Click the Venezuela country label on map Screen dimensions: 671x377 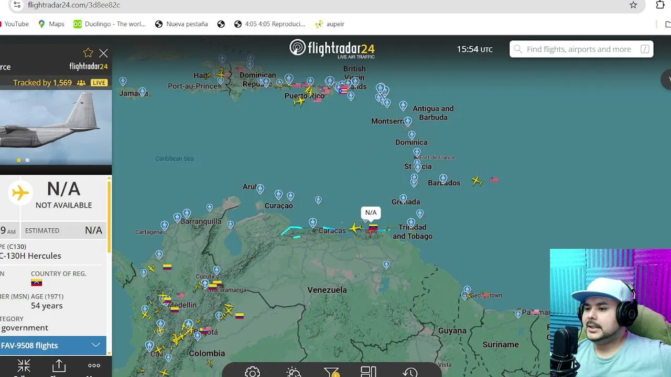coord(327,290)
